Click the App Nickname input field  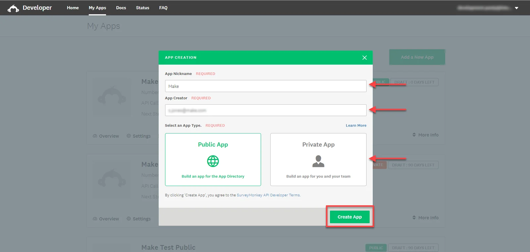coord(266,86)
